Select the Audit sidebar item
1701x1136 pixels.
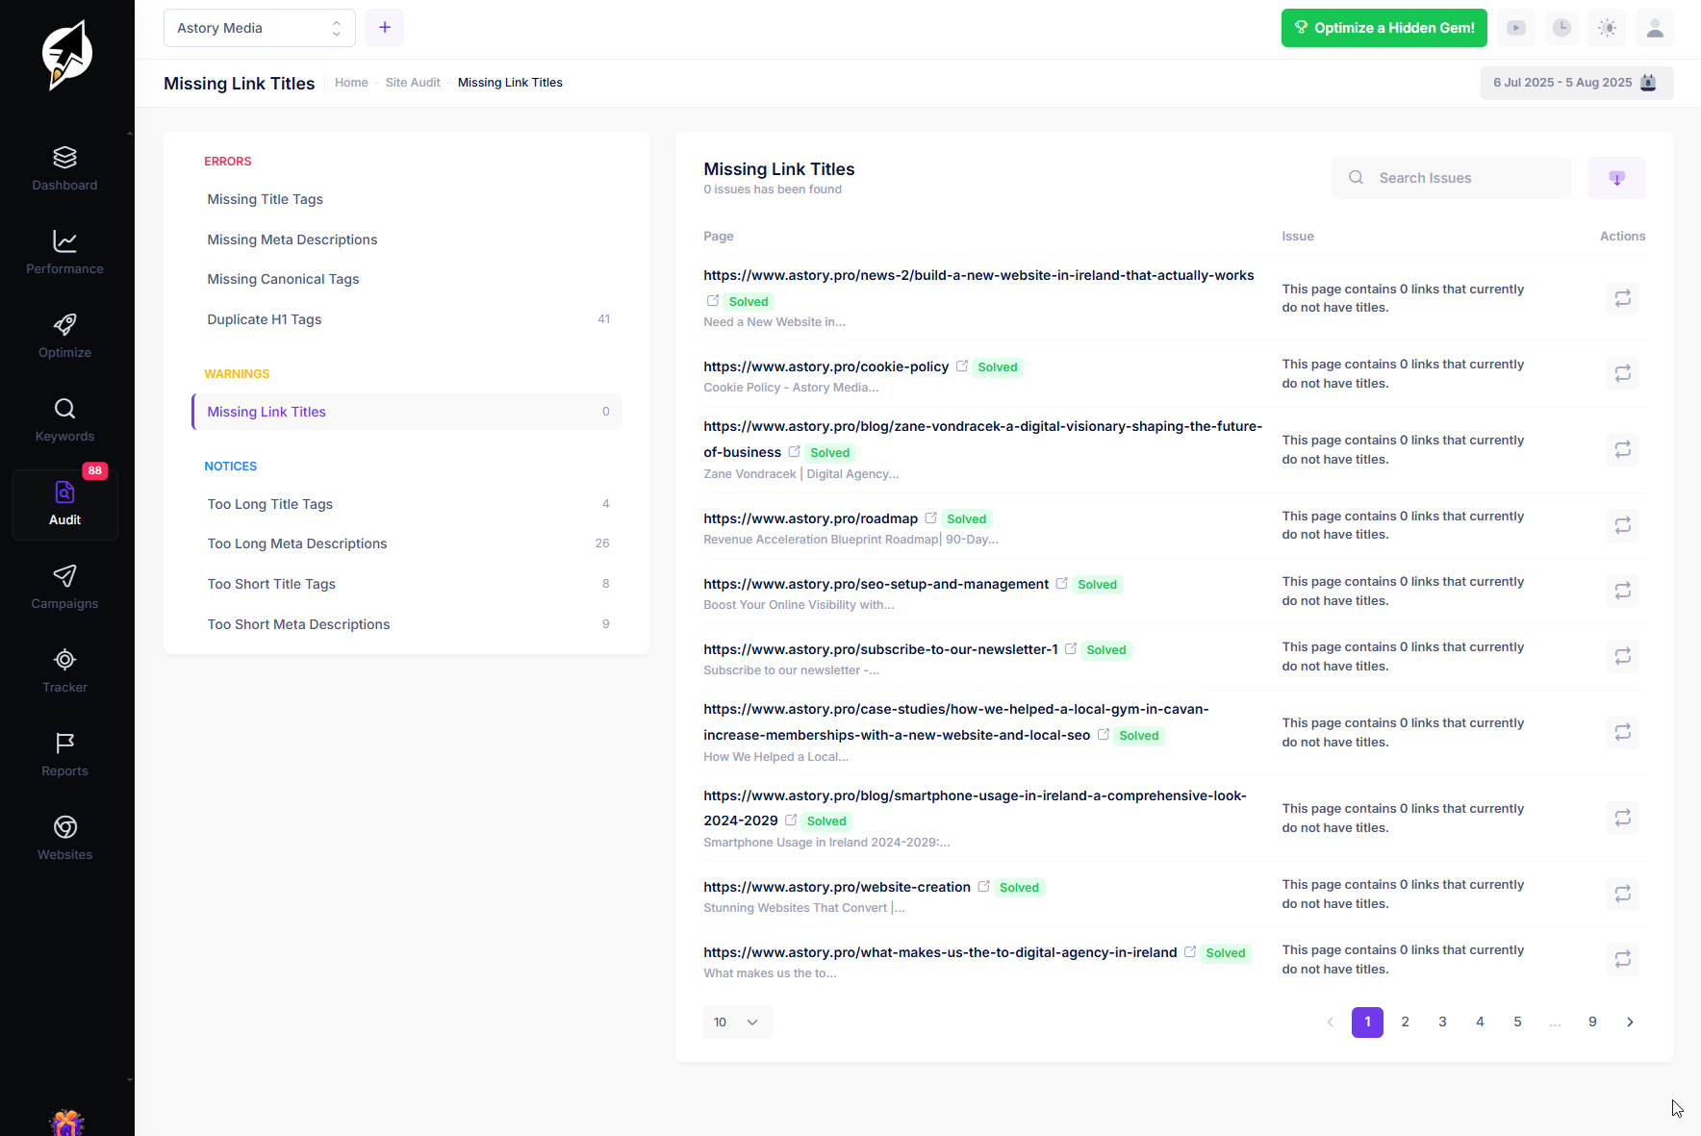coord(64,504)
